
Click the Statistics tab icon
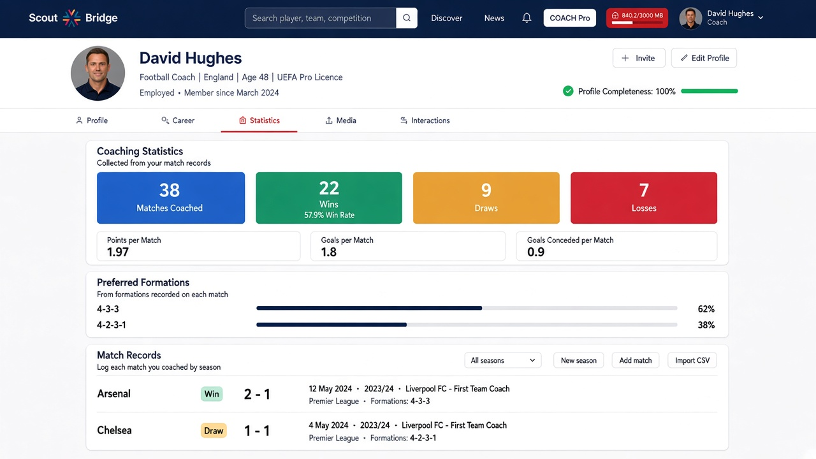pos(243,120)
